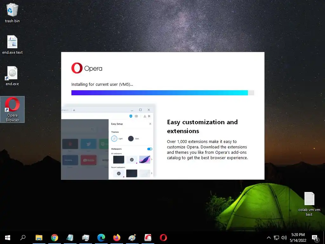The height and width of the screenshot is (244, 325).
Task: Open the Windows Start menu
Action: [x=8, y=238]
